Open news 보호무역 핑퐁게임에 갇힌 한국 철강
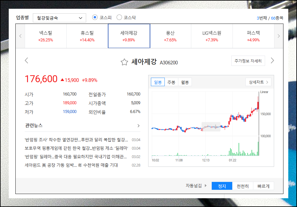Image resolution: width=297 pixels, height=207 pixels. [76, 148]
